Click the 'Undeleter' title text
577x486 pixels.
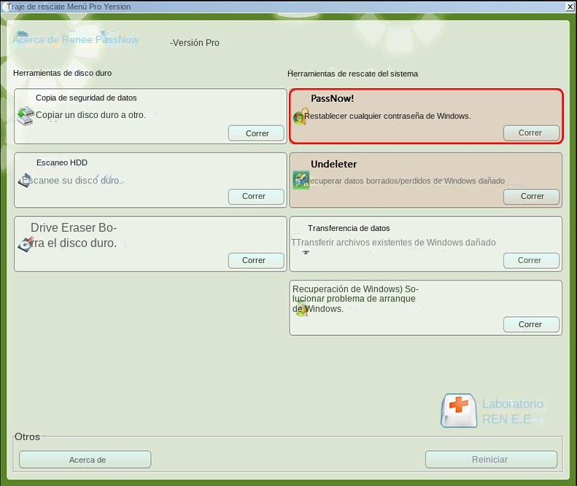coord(334,164)
